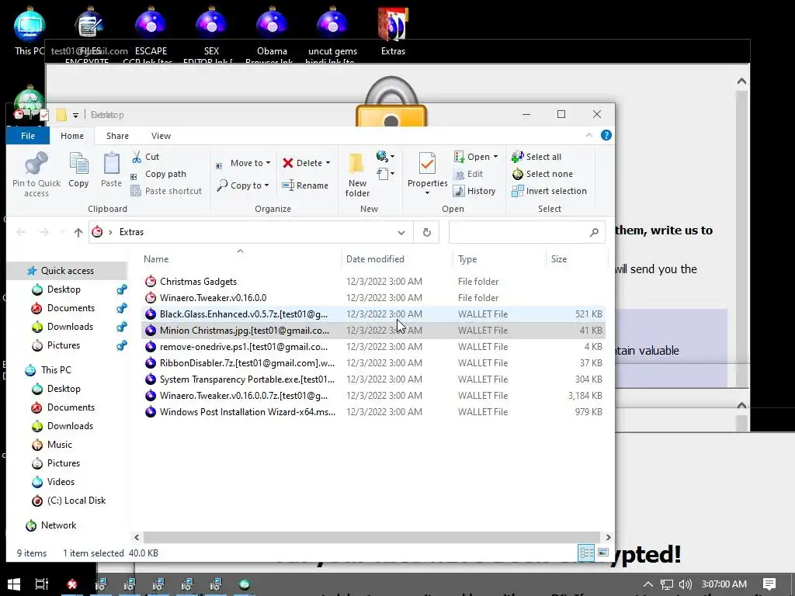This screenshot has height=596, width=795.
Task: Open Downloads under Quick access
Action: coord(70,327)
